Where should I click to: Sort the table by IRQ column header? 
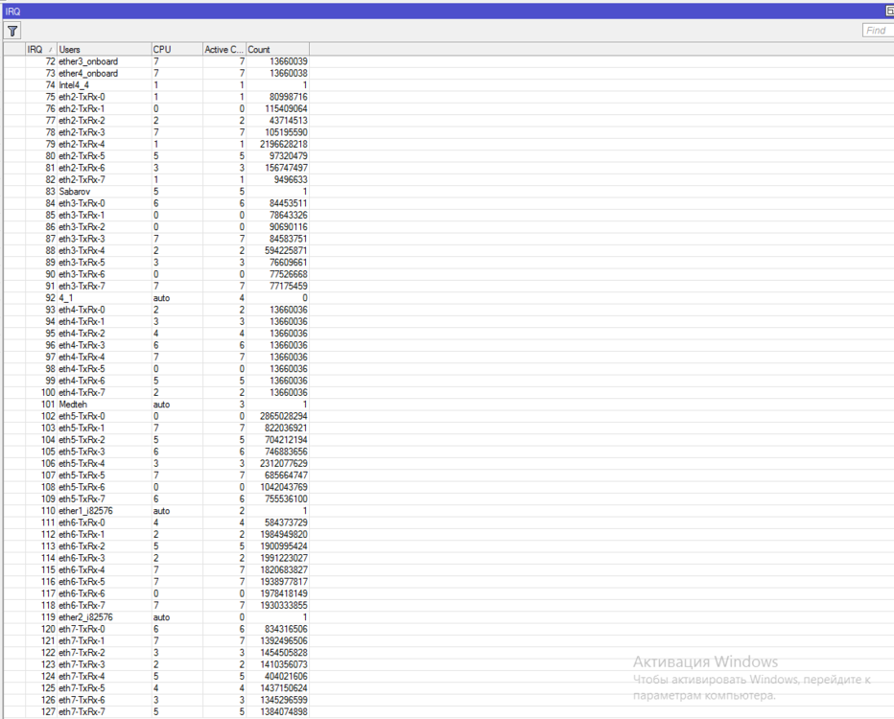pyautogui.click(x=38, y=49)
